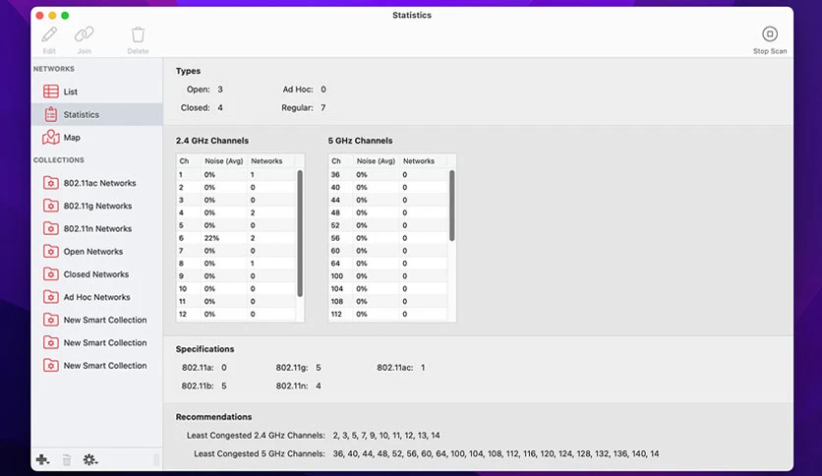Screen dimensions: 822x476
Task: Click the Delete trash icon in toolbar
Action: click(138, 34)
